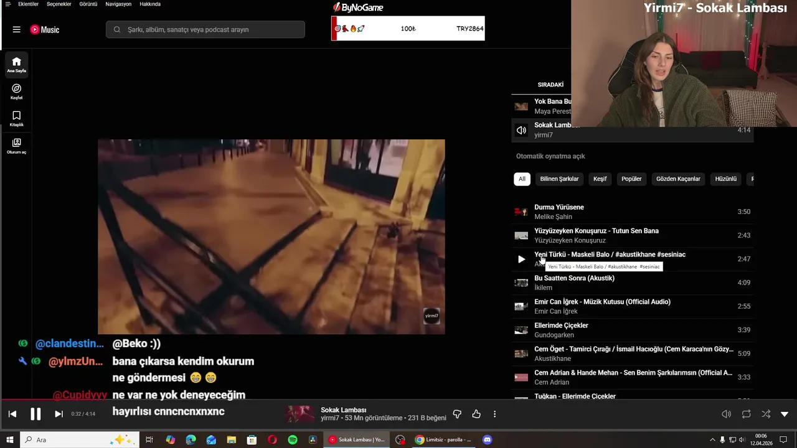
Task: Open Task View on taskbar
Action: coord(149,439)
